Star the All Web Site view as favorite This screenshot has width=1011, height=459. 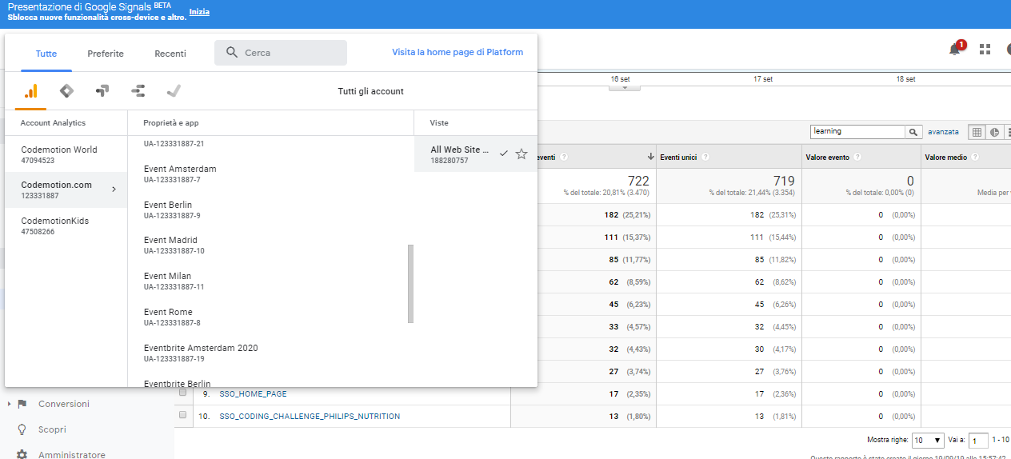(x=521, y=154)
